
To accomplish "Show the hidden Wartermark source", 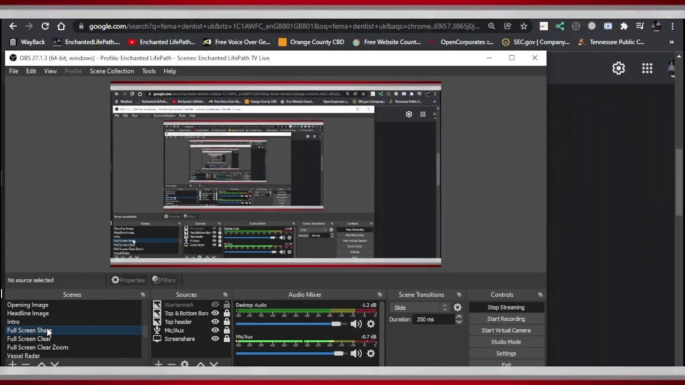I will (x=215, y=305).
